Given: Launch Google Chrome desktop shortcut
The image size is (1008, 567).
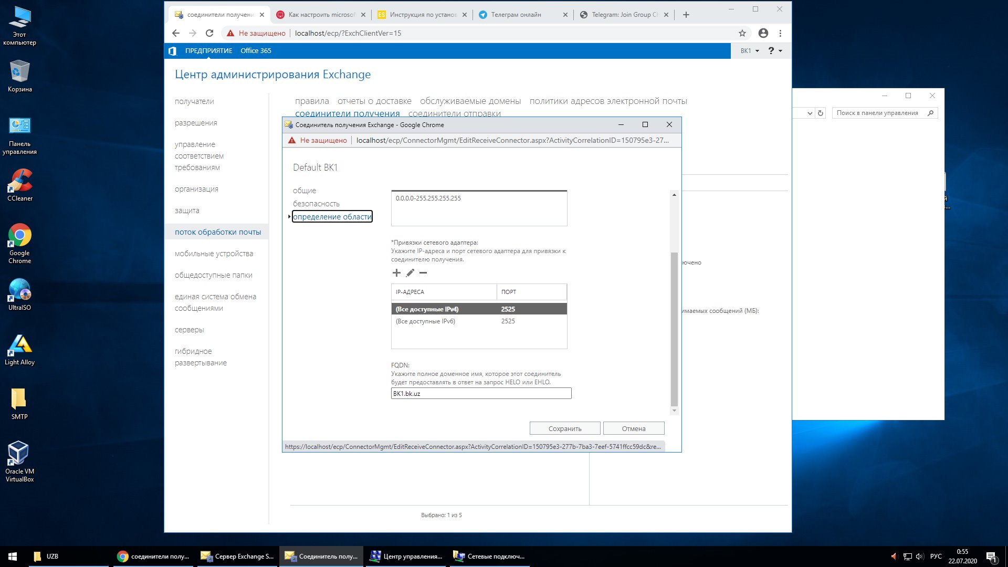Looking at the screenshot, I should (19, 244).
